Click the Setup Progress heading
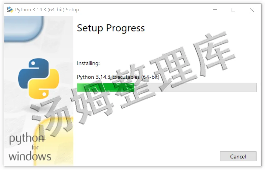265x170 pixels. pyautogui.click(x=111, y=28)
